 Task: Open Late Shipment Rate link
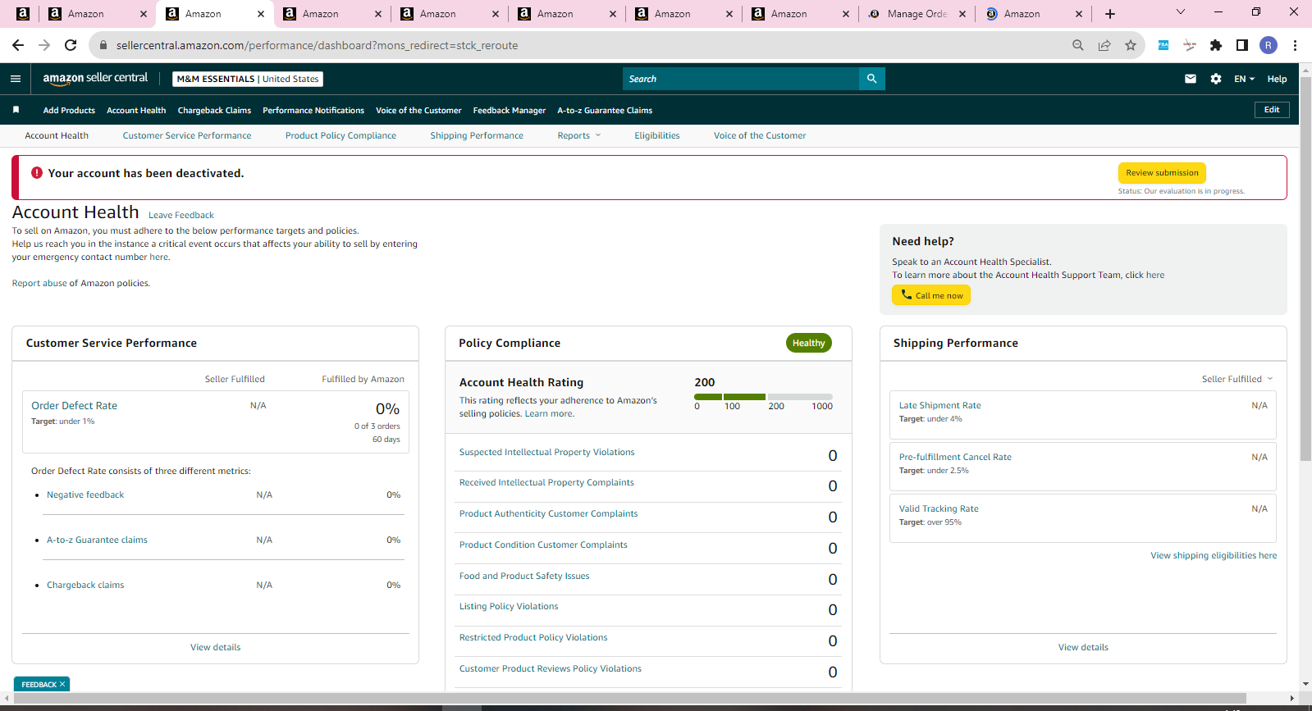point(939,405)
